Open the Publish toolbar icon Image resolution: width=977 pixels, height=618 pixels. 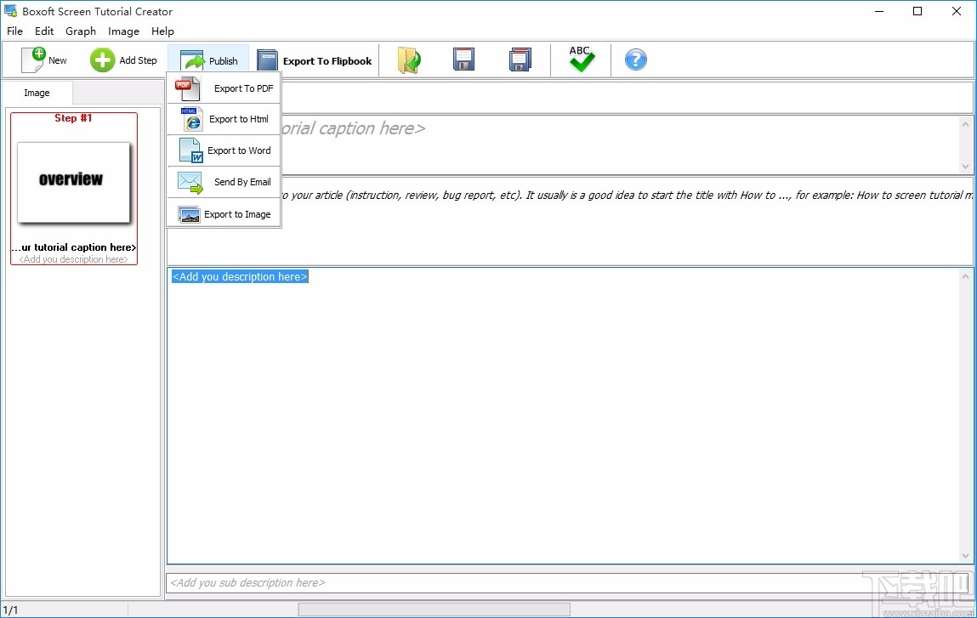208,60
